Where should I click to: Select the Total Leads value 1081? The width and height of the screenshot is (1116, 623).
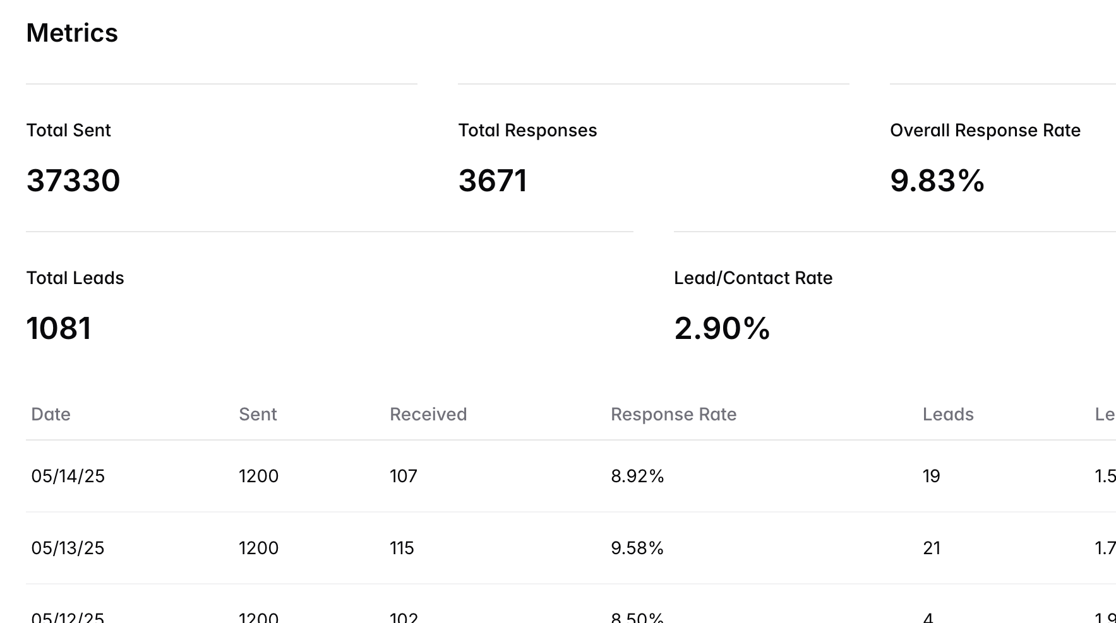pyautogui.click(x=59, y=328)
